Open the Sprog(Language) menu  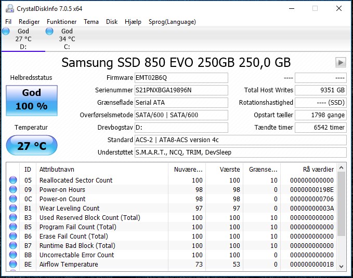point(172,22)
